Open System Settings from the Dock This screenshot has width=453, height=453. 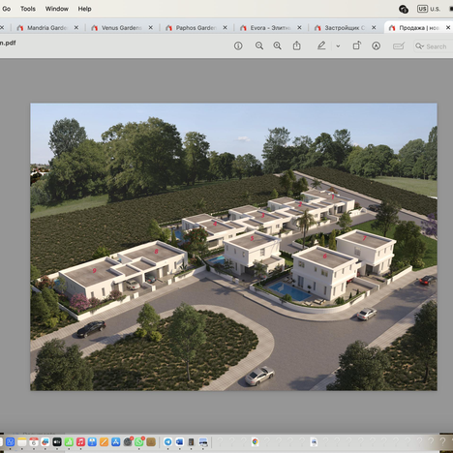[x=128, y=442]
